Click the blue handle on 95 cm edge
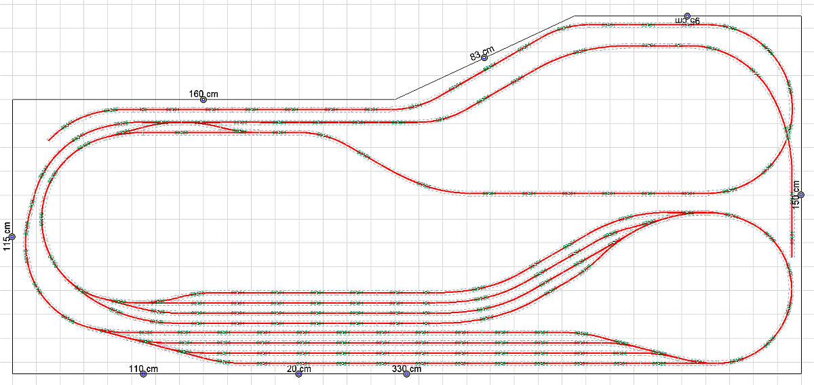Image resolution: width=814 pixels, height=385 pixels. click(687, 15)
